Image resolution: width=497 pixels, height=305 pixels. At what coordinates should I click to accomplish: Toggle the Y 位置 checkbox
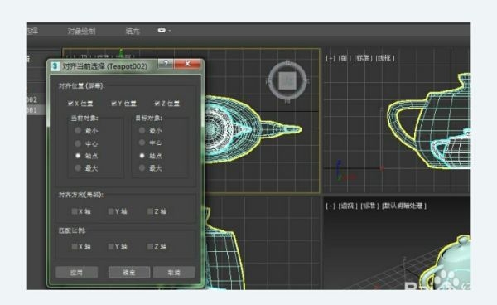(x=113, y=104)
